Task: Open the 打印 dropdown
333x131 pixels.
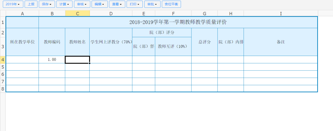Action: (135, 4)
